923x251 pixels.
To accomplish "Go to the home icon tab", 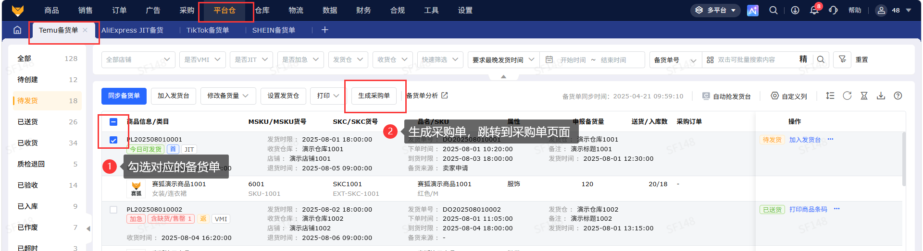I will click(x=17, y=30).
